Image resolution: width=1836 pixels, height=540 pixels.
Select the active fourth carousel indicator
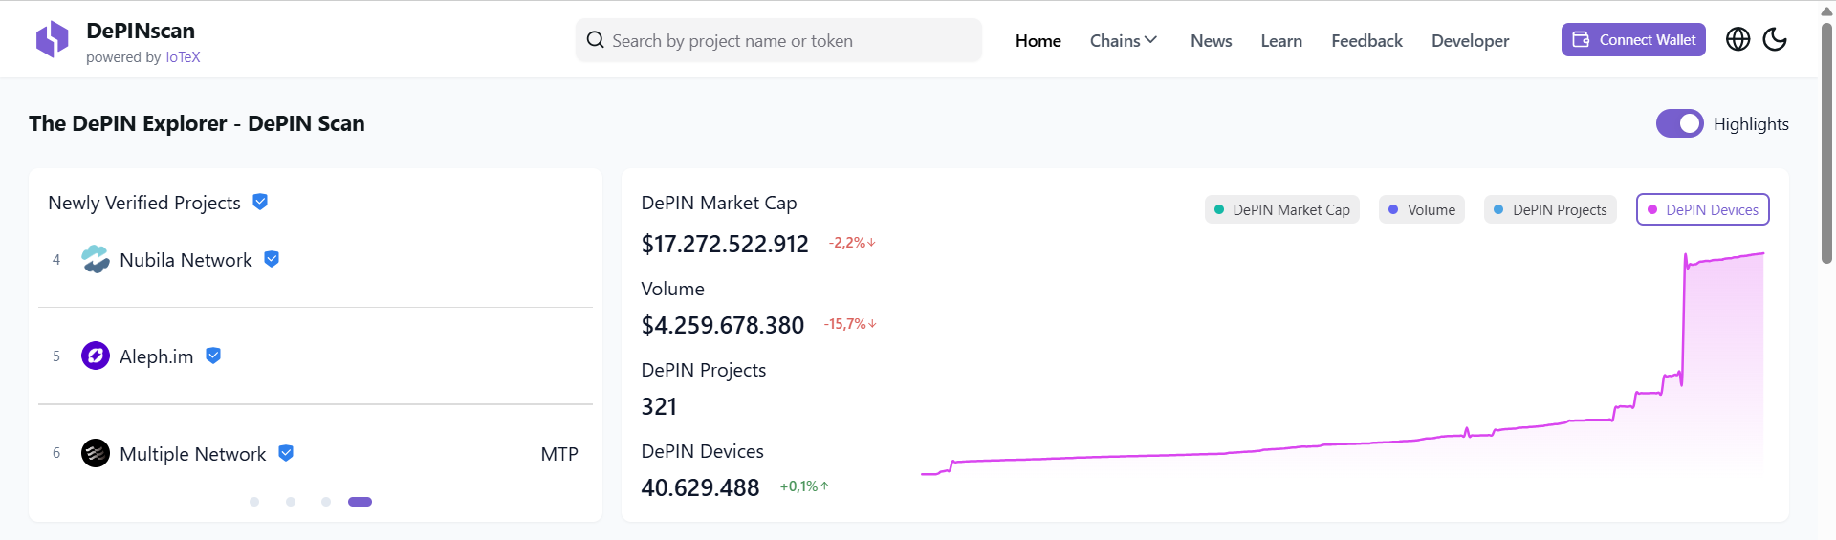tap(360, 502)
